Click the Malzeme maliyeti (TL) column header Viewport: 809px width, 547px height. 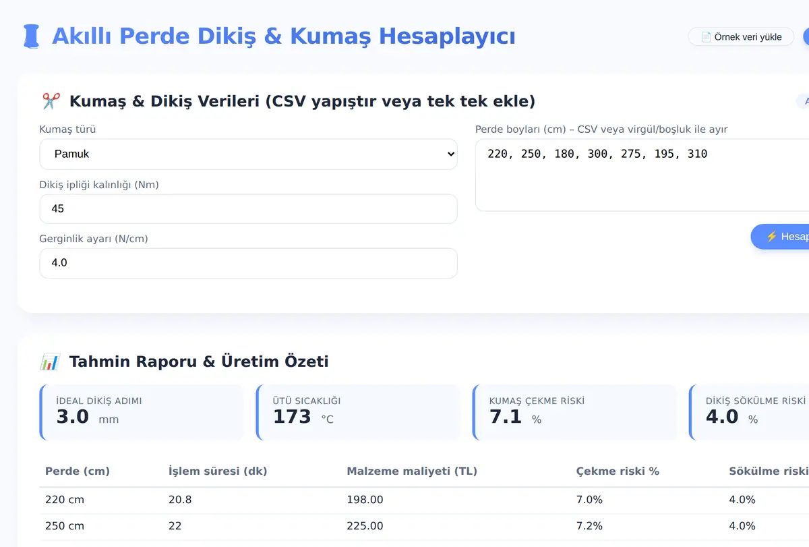(x=412, y=471)
